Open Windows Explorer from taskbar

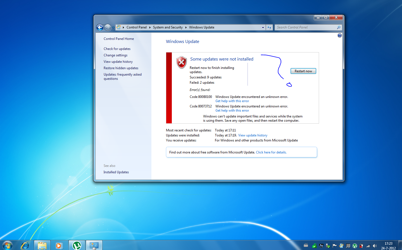(42, 246)
